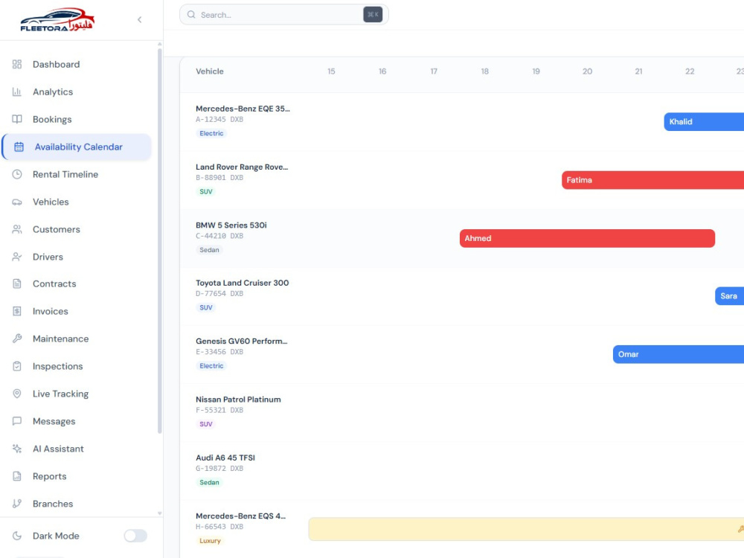The width and height of the screenshot is (744, 558).
Task: Click the day 20 column header
Action: click(x=588, y=71)
